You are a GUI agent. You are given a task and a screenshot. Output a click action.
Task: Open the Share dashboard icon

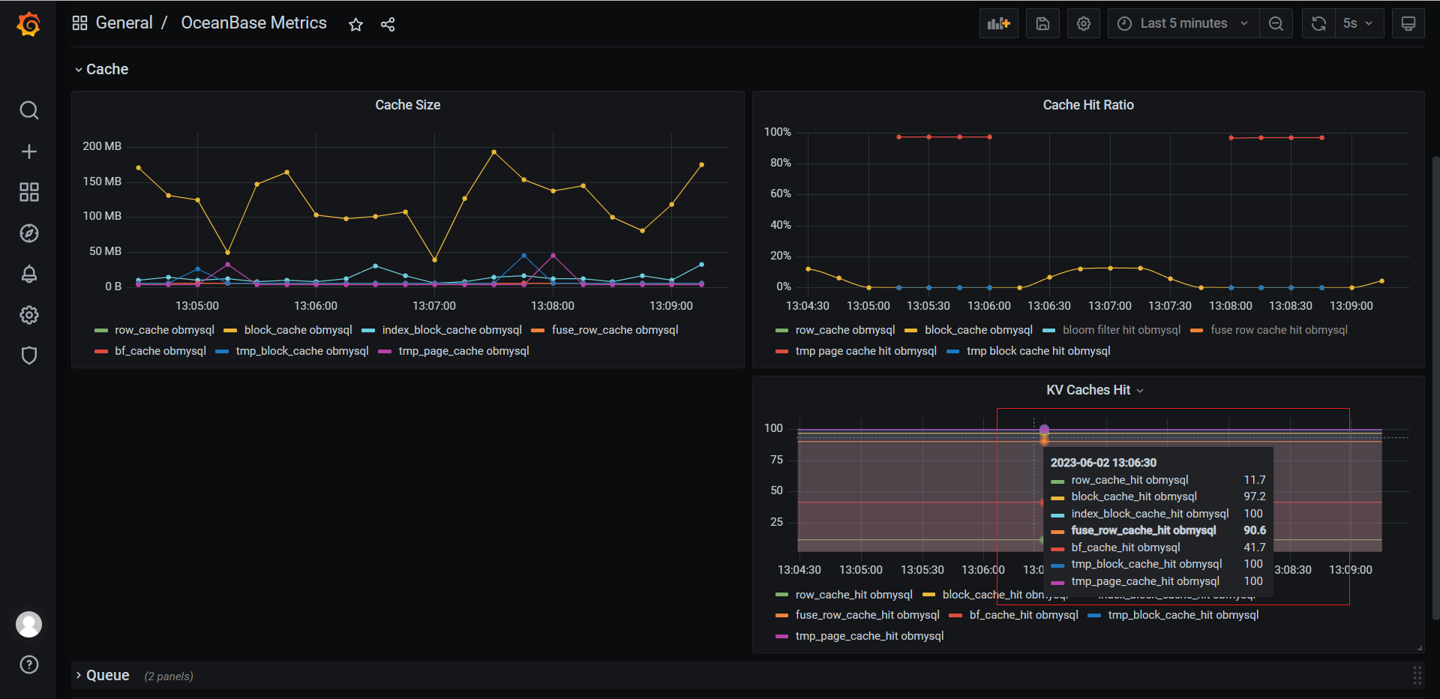tap(388, 23)
